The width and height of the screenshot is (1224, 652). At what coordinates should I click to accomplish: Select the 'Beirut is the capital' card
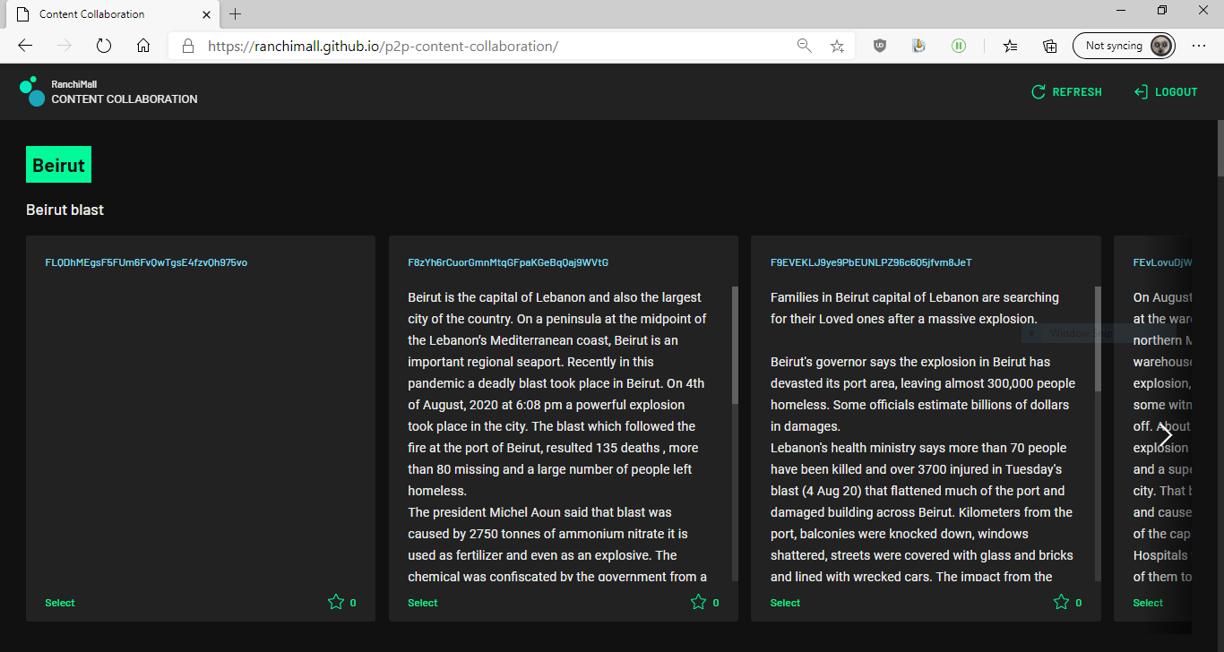423,603
